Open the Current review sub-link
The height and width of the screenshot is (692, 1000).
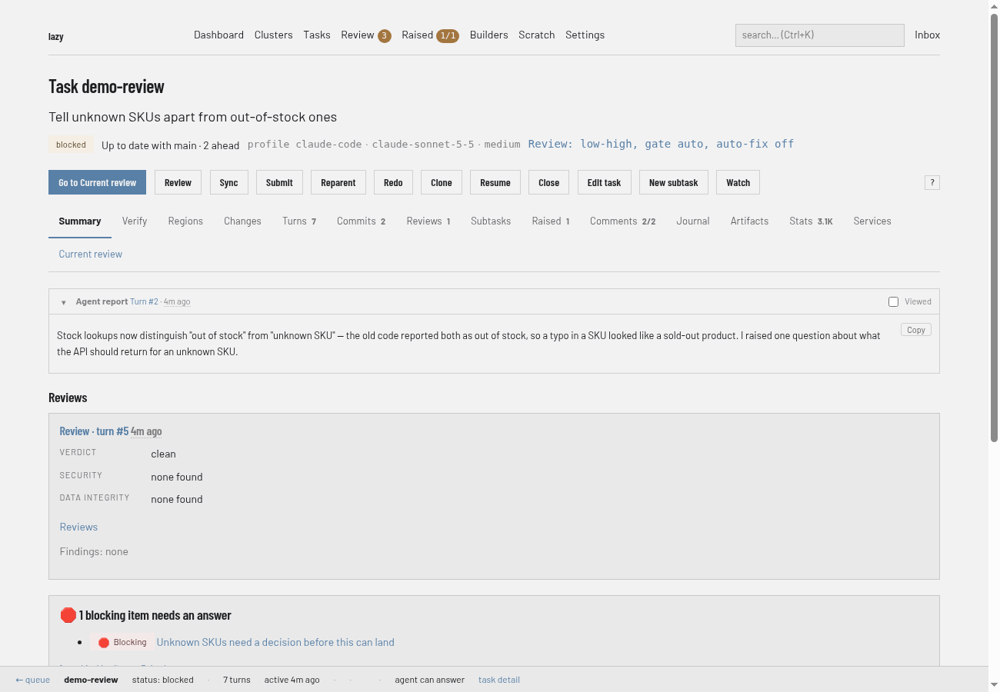point(91,255)
